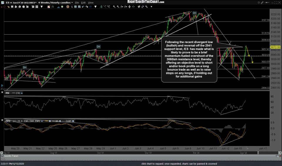Toggle the OsMA histogram checkbox
This screenshot has height=166, width=282.
coord(73,121)
